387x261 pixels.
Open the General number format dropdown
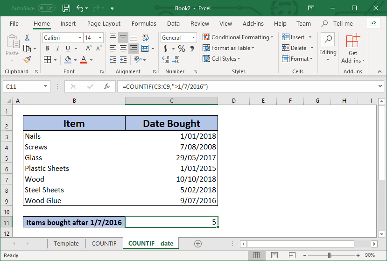[x=193, y=37]
